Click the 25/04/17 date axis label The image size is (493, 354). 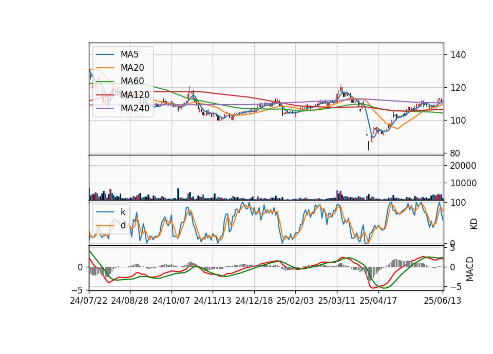[378, 301]
